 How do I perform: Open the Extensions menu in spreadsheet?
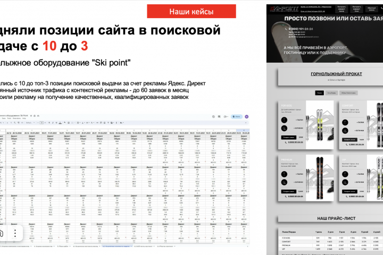pyautogui.click(x=17, y=118)
